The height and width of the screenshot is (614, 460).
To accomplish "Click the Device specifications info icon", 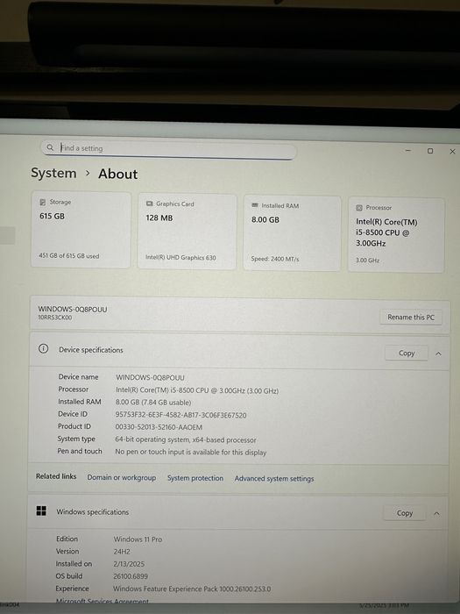I will [44, 348].
